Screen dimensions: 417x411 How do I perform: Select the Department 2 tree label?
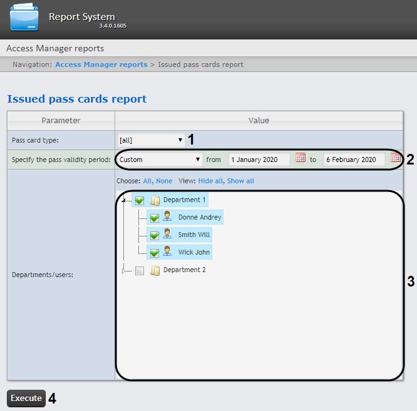(184, 270)
